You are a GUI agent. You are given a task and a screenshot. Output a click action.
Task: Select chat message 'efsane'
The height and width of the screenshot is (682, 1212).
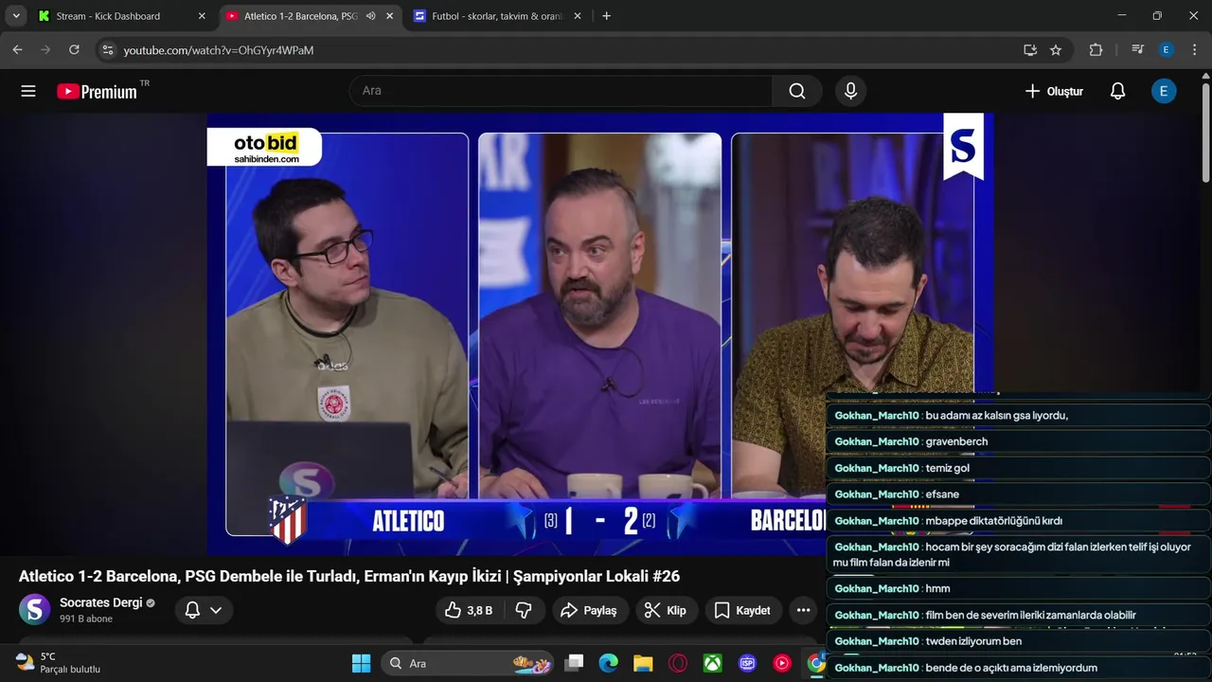[942, 494]
